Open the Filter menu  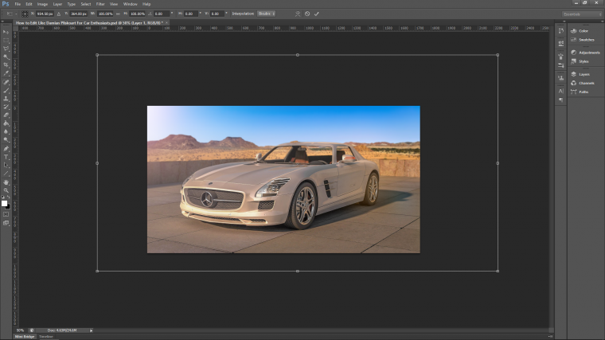coord(100,4)
